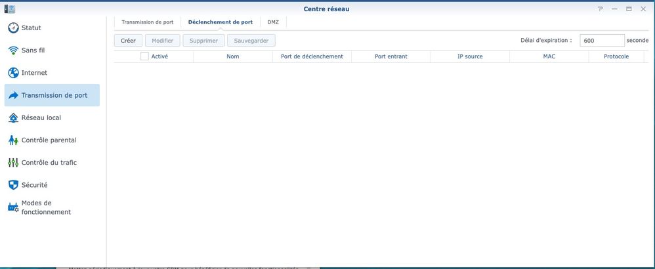Viewport: 655px width, 269px height.
Task: Open Réseau local settings
Action: (x=53, y=118)
